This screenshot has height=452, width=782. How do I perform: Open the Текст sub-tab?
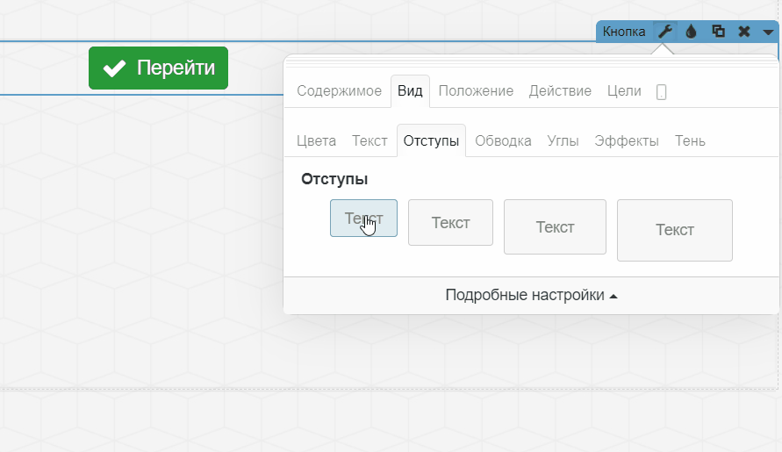click(369, 140)
